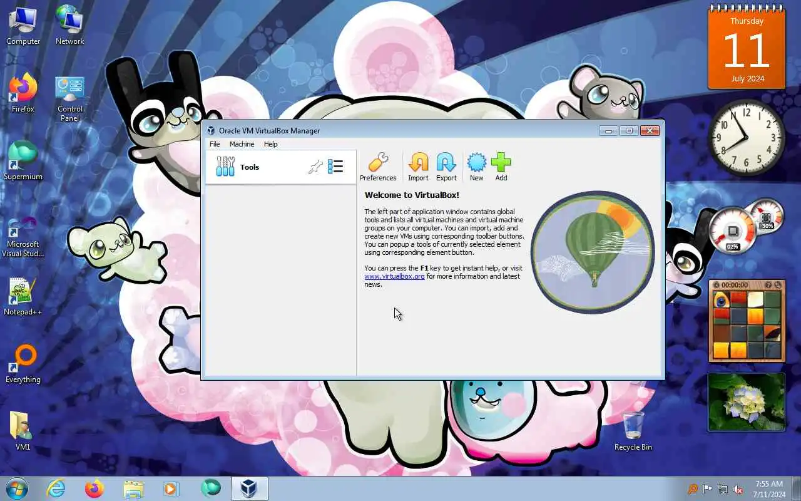The height and width of the screenshot is (501, 801).
Task: Click the Show desktop button
Action: 796,488
